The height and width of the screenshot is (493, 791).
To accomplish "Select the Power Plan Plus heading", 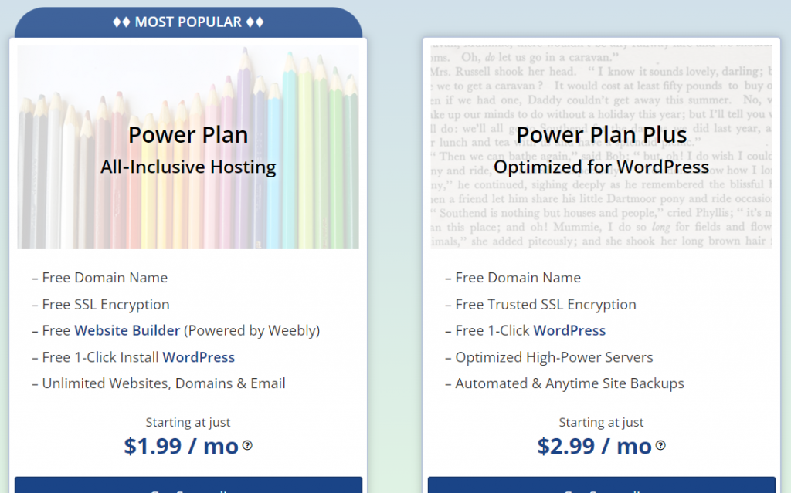I will [601, 134].
